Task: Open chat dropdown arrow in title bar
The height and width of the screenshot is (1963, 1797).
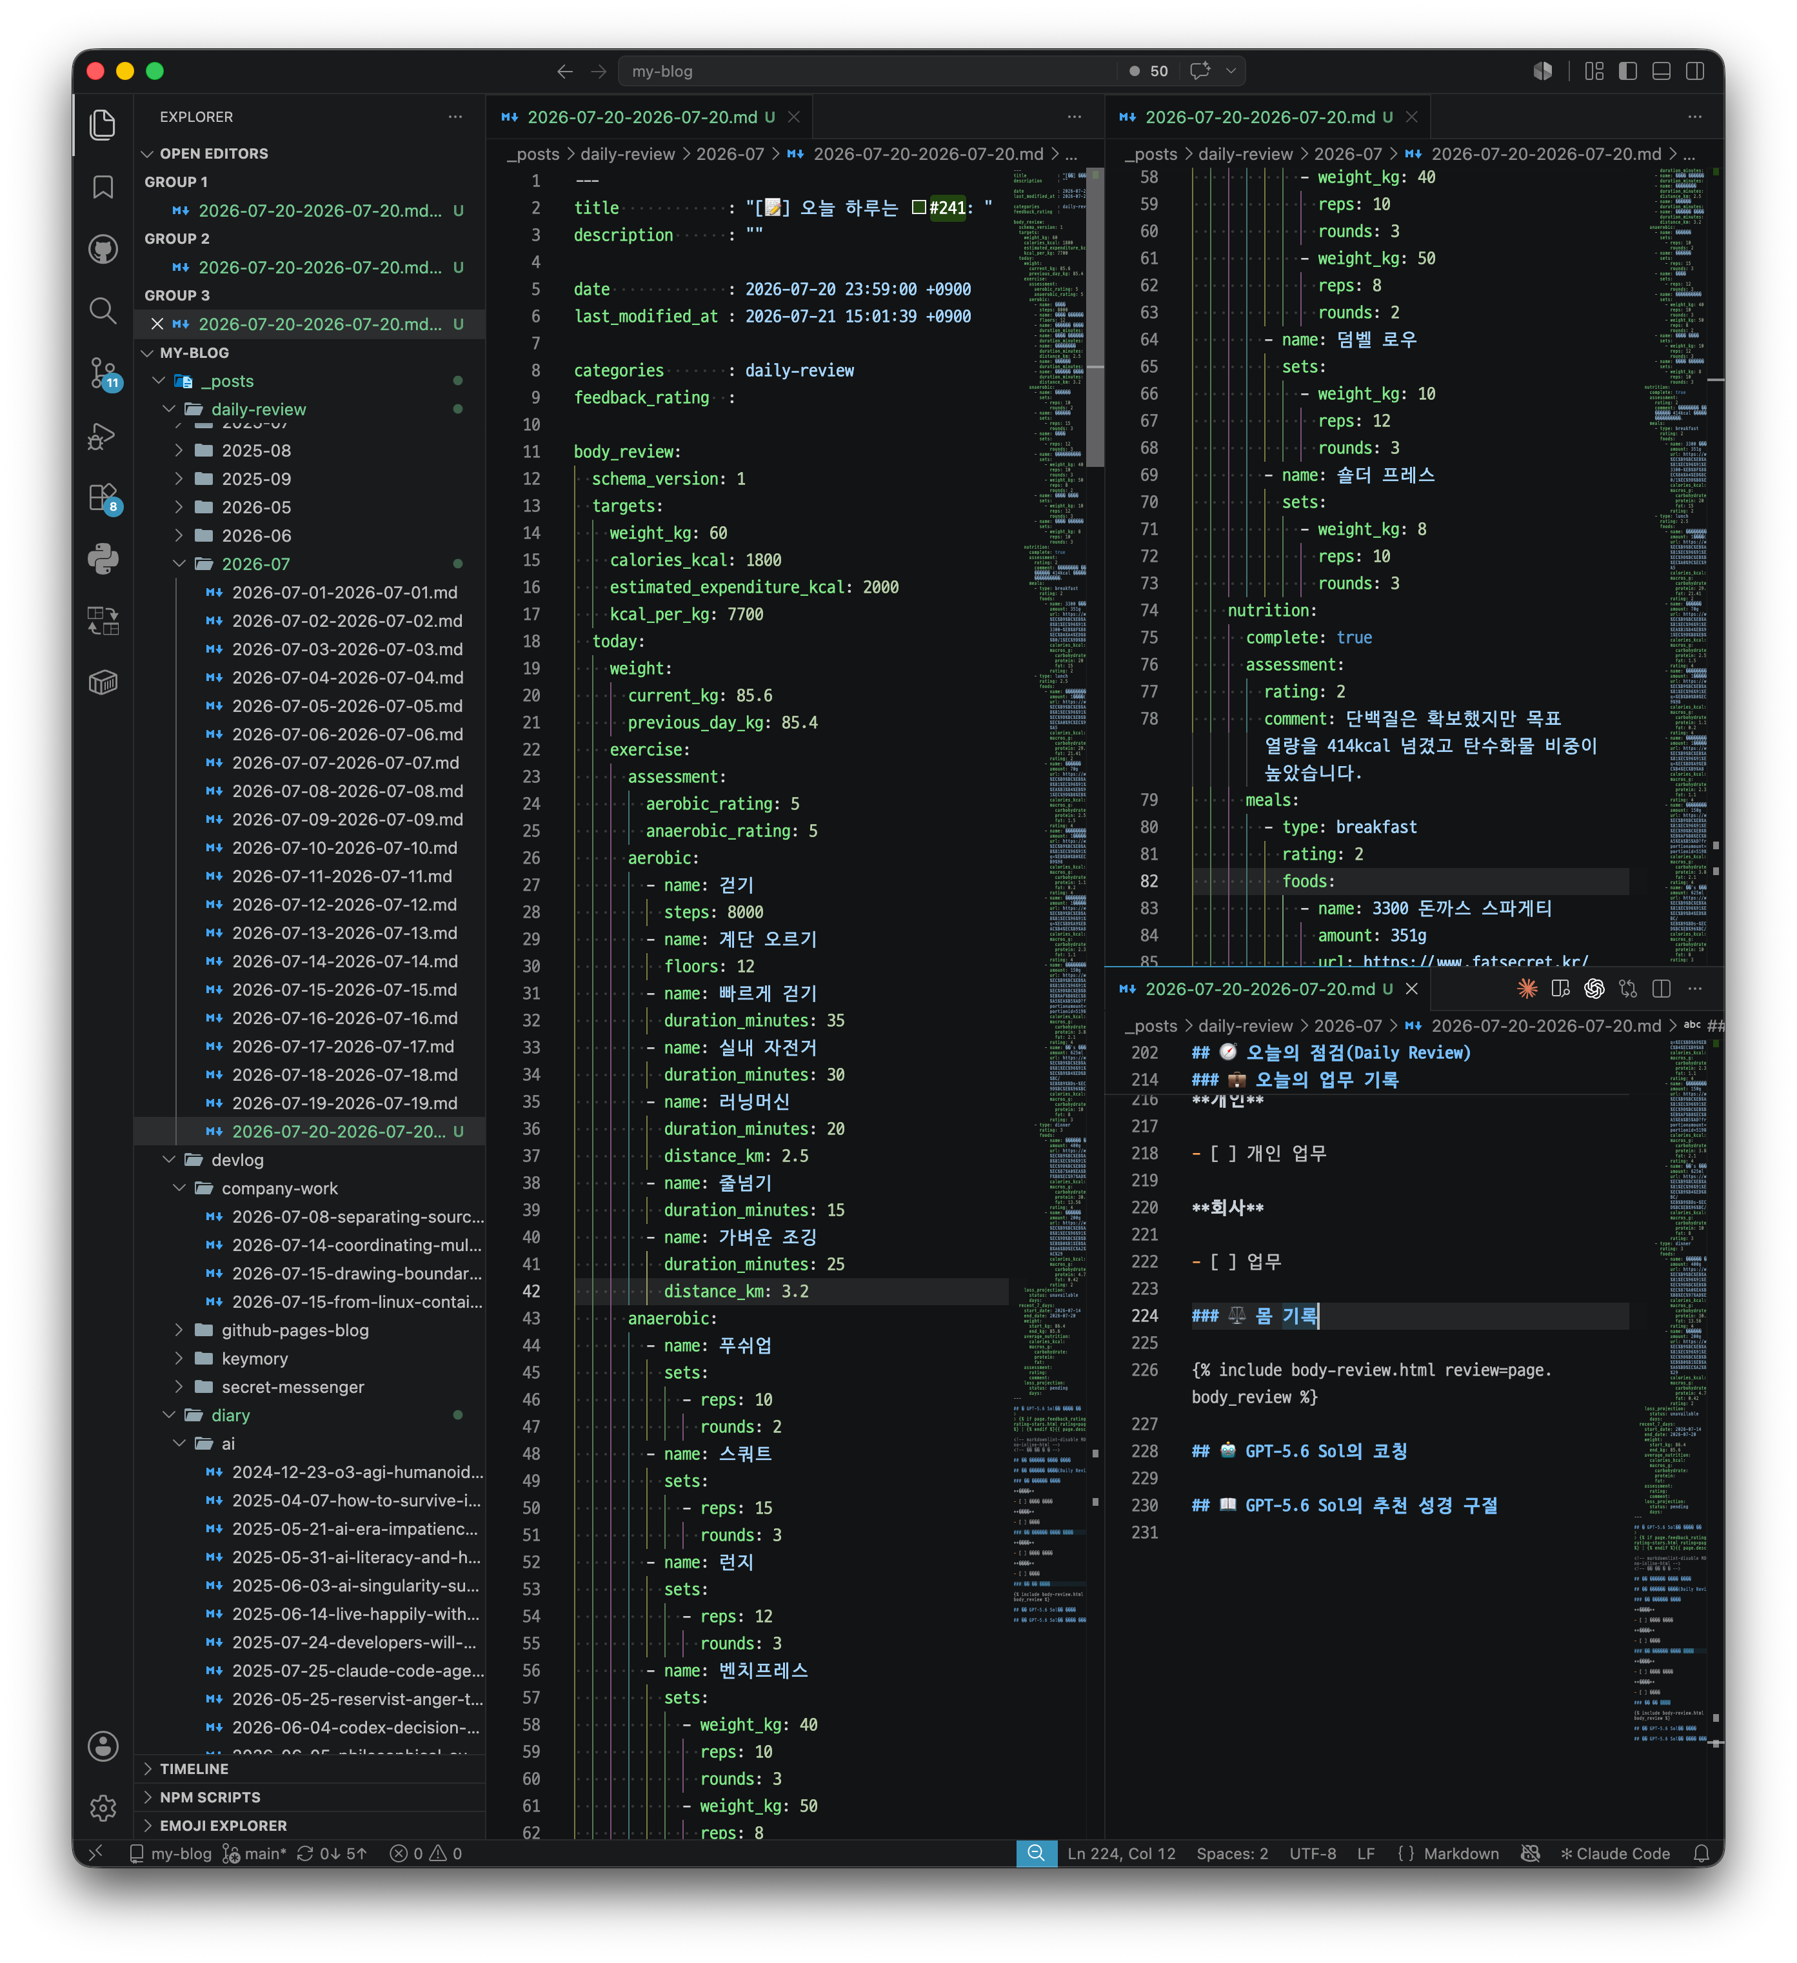Action: click(x=1230, y=71)
